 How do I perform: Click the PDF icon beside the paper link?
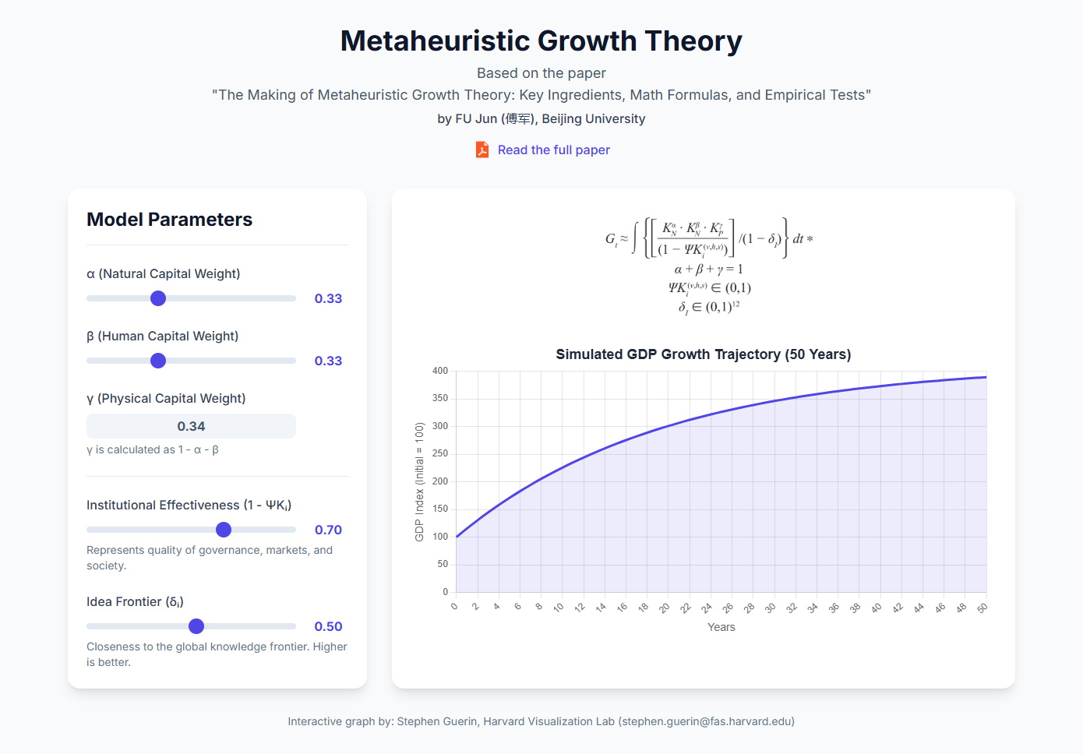point(482,150)
